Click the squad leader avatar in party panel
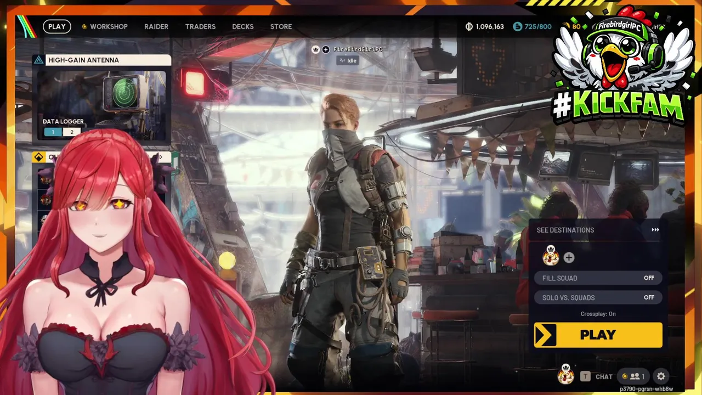This screenshot has width=702, height=395. coord(551,256)
